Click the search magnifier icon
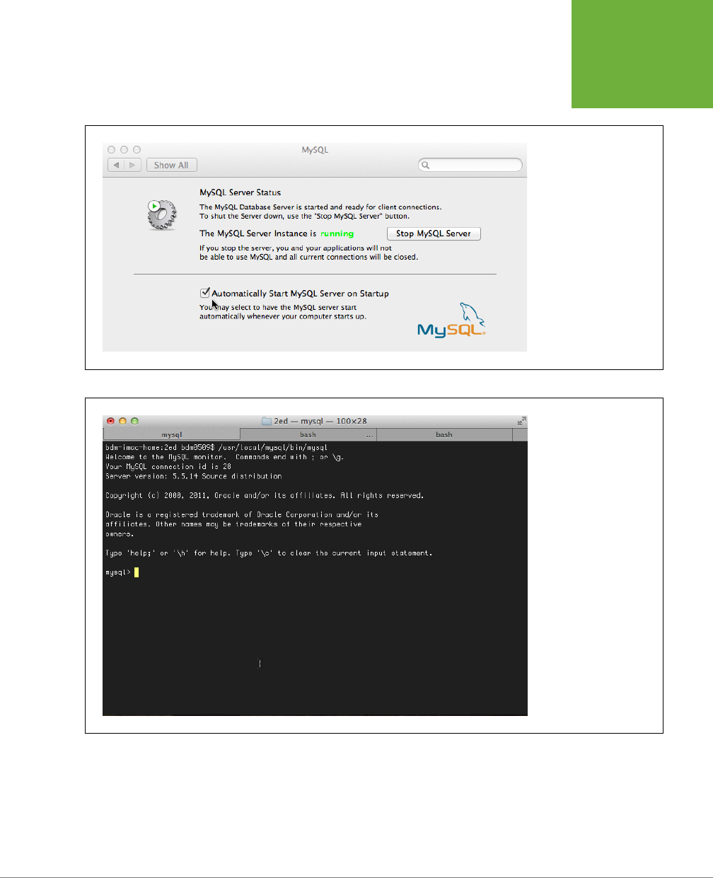 (x=425, y=165)
